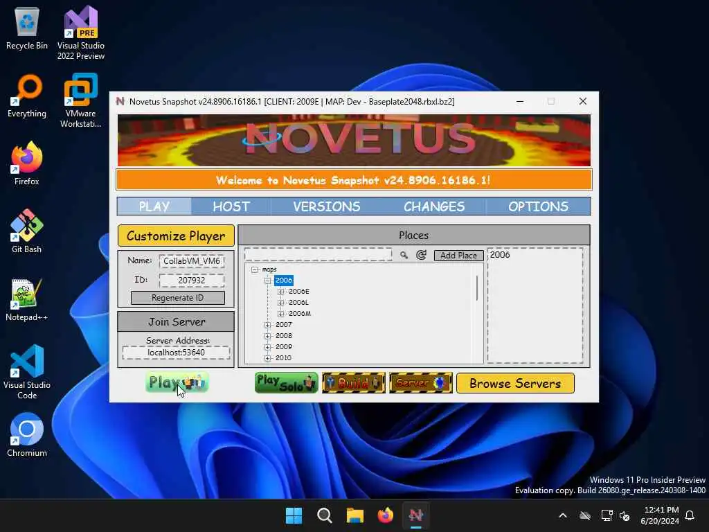Launch Firefox from desktop shortcut

tap(27, 163)
